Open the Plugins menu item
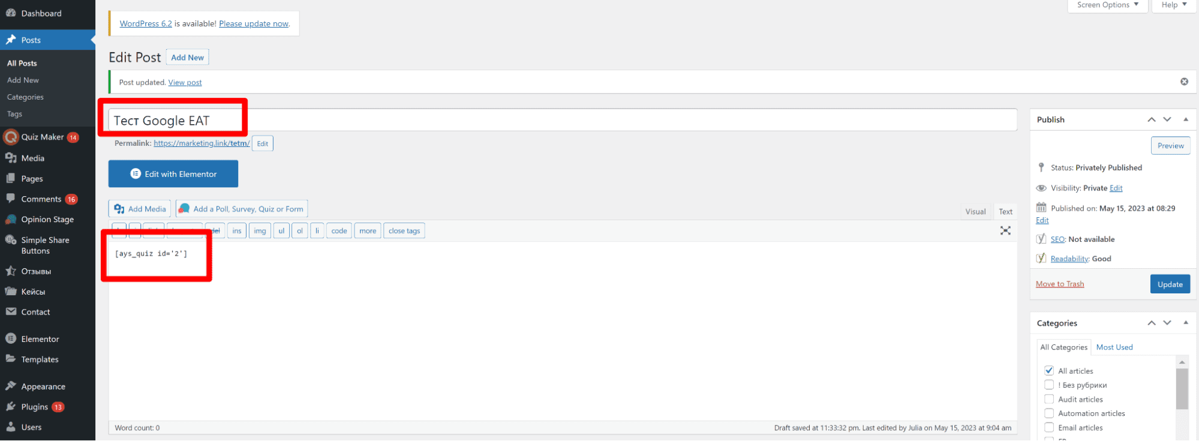Viewport: 1199px width, 441px height. (x=34, y=407)
